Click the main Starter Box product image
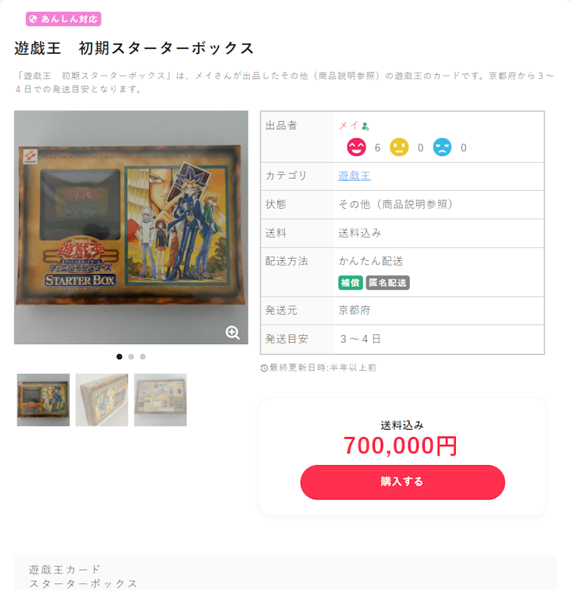The image size is (571, 590). coord(131,227)
